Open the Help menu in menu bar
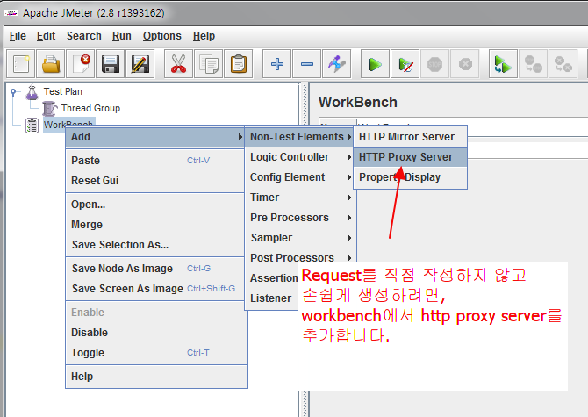Screen dimensions: 588x417 point(204,36)
